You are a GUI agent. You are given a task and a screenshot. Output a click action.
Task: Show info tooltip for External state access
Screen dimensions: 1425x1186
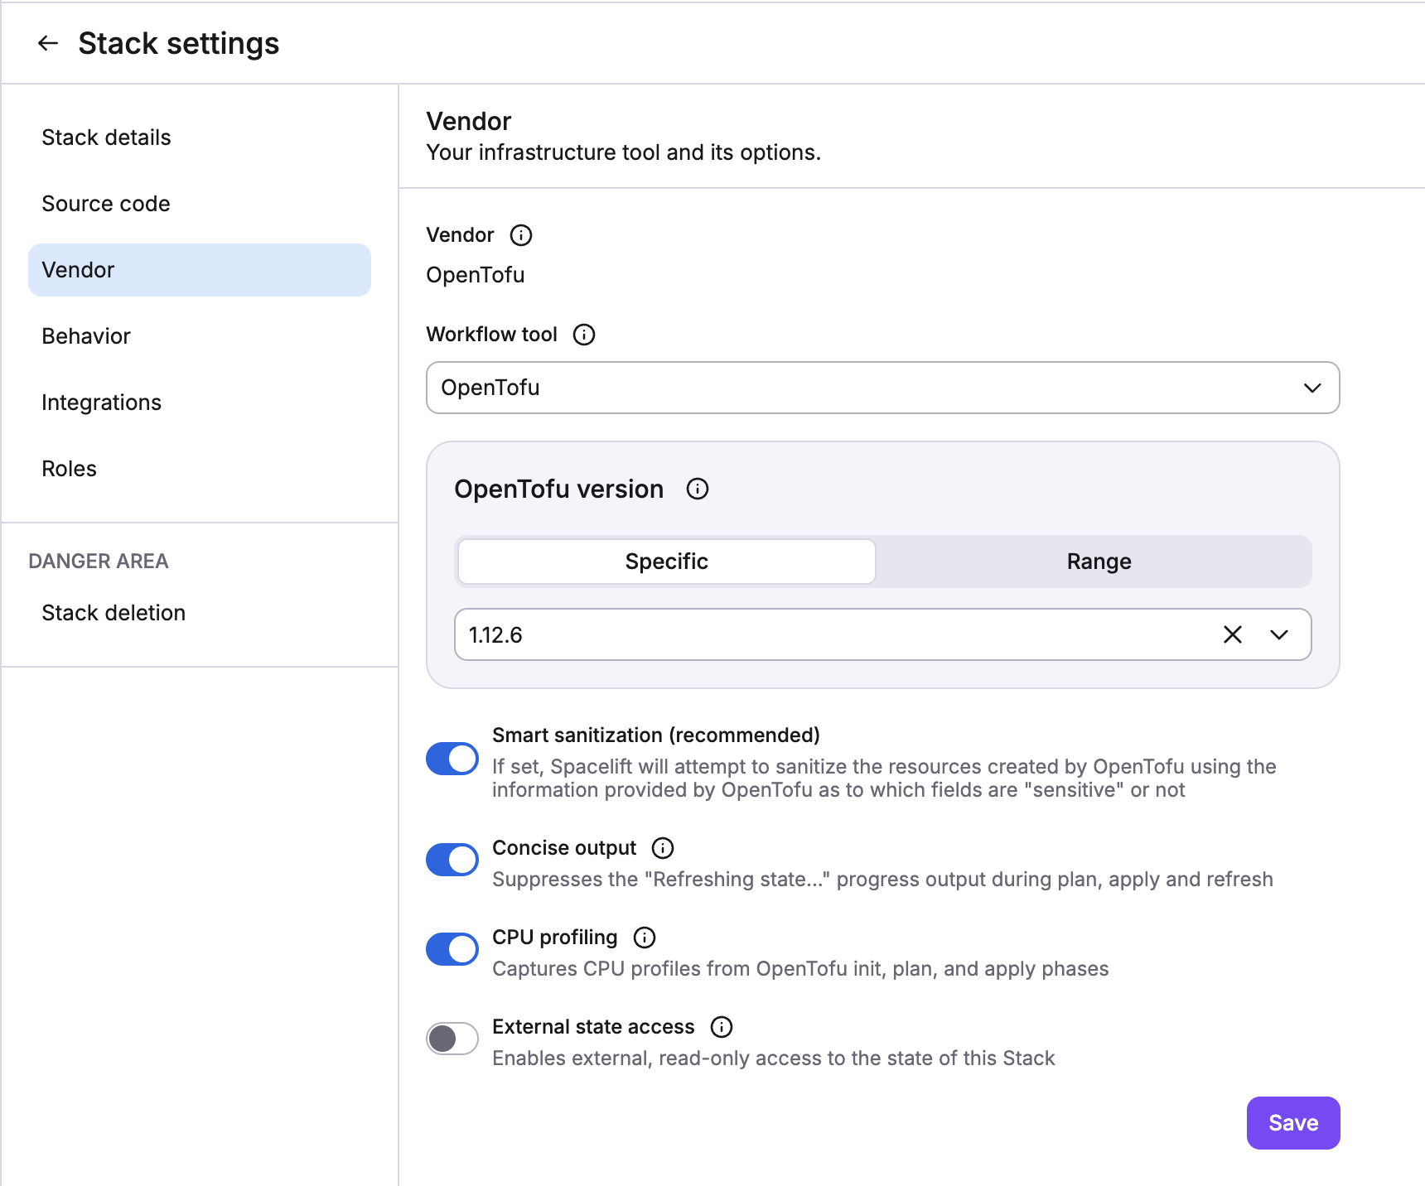pyautogui.click(x=722, y=1027)
